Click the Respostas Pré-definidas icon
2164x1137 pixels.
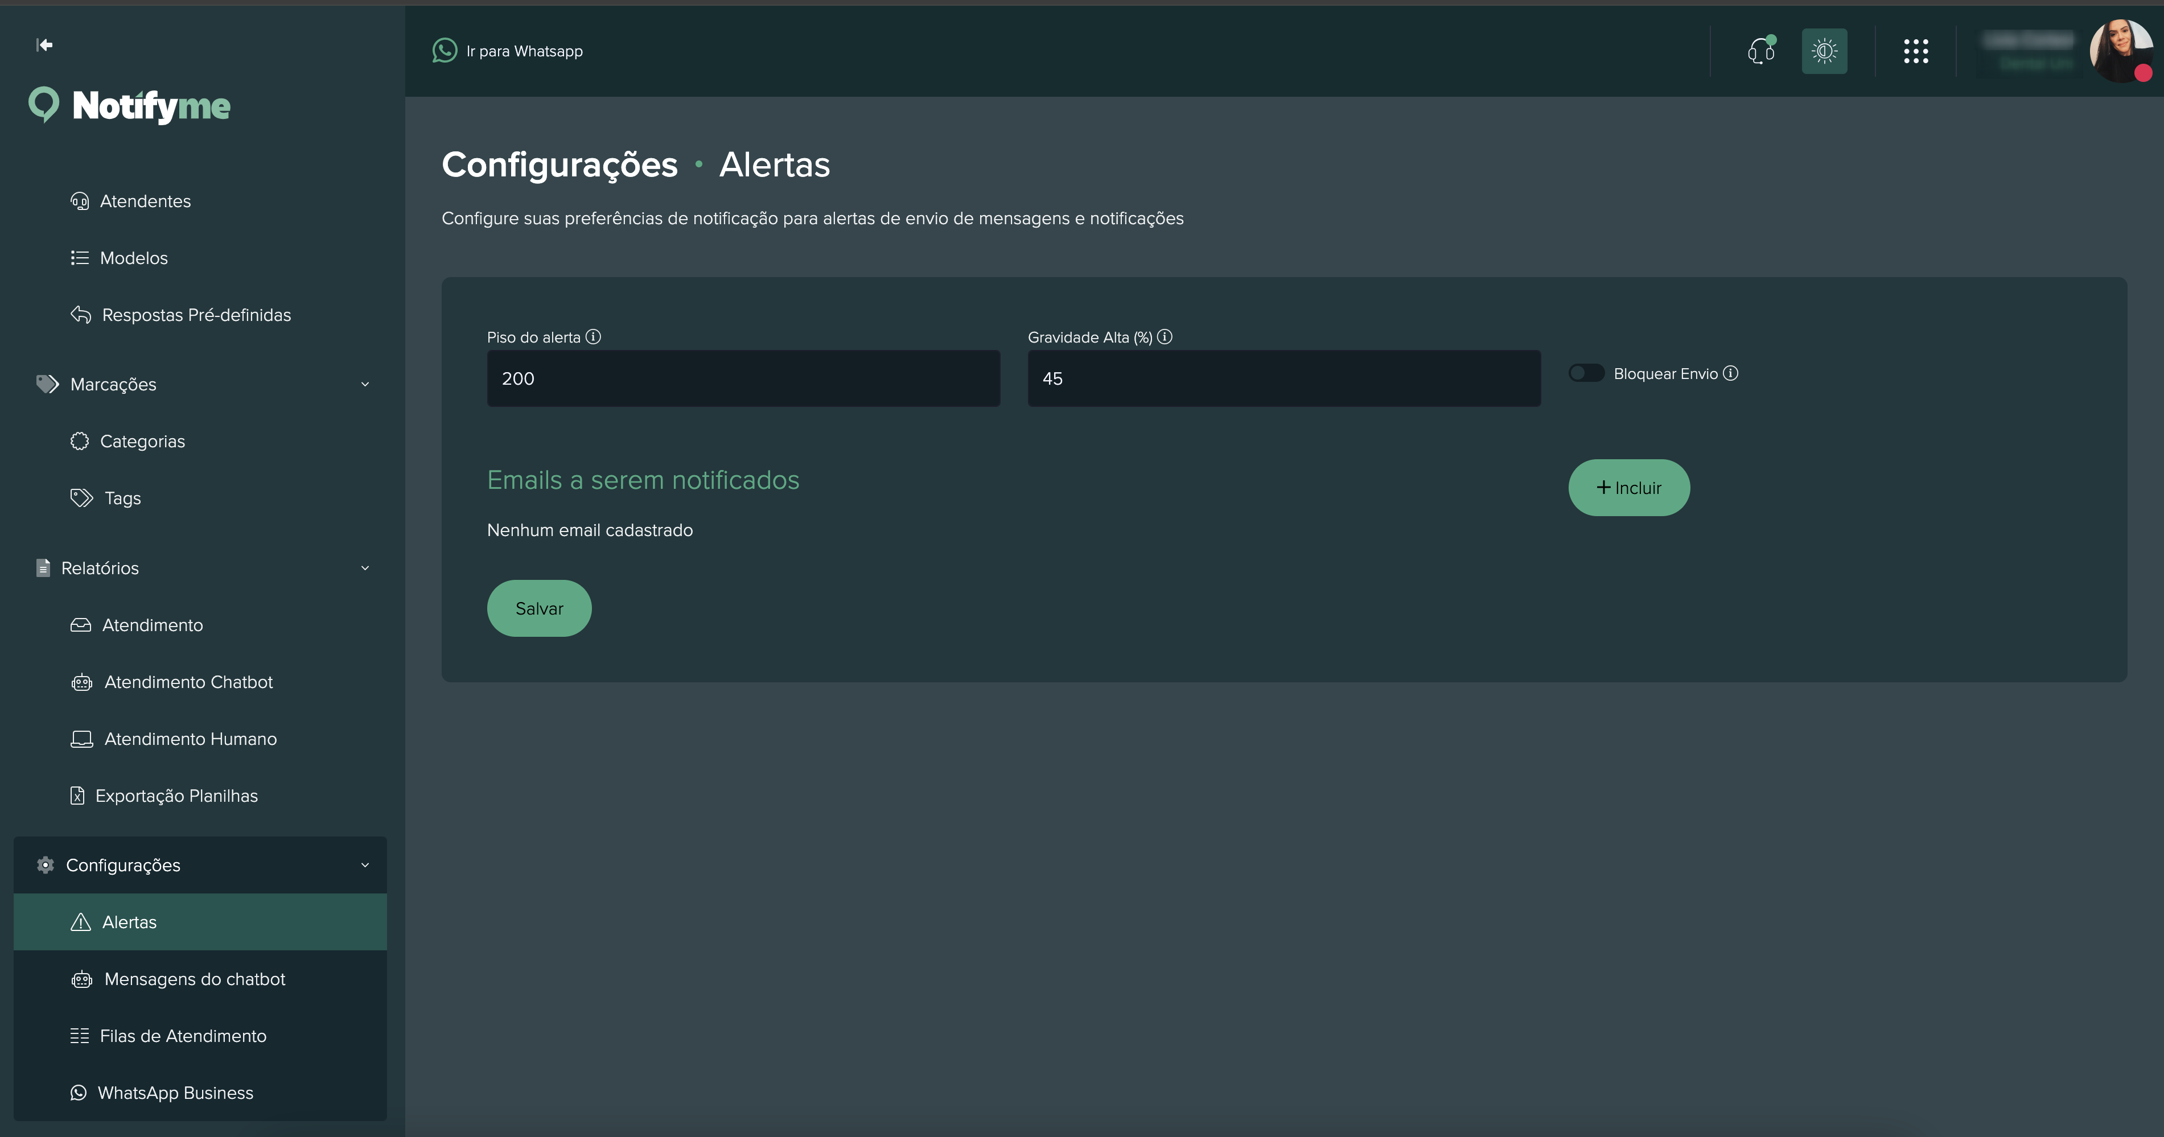click(x=80, y=314)
